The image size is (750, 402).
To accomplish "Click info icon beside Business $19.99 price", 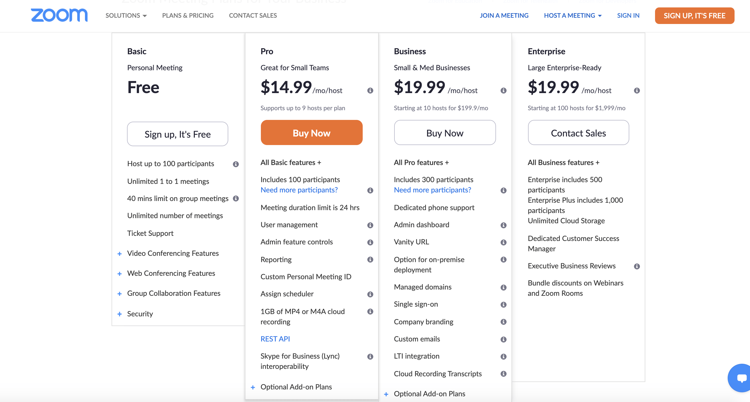I will tap(503, 91).
